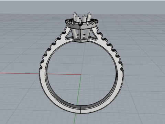Select the scalloped halo crown atop ring
Image resolution: width=165 pixels, height=124 pixels.
pos(81,24)
